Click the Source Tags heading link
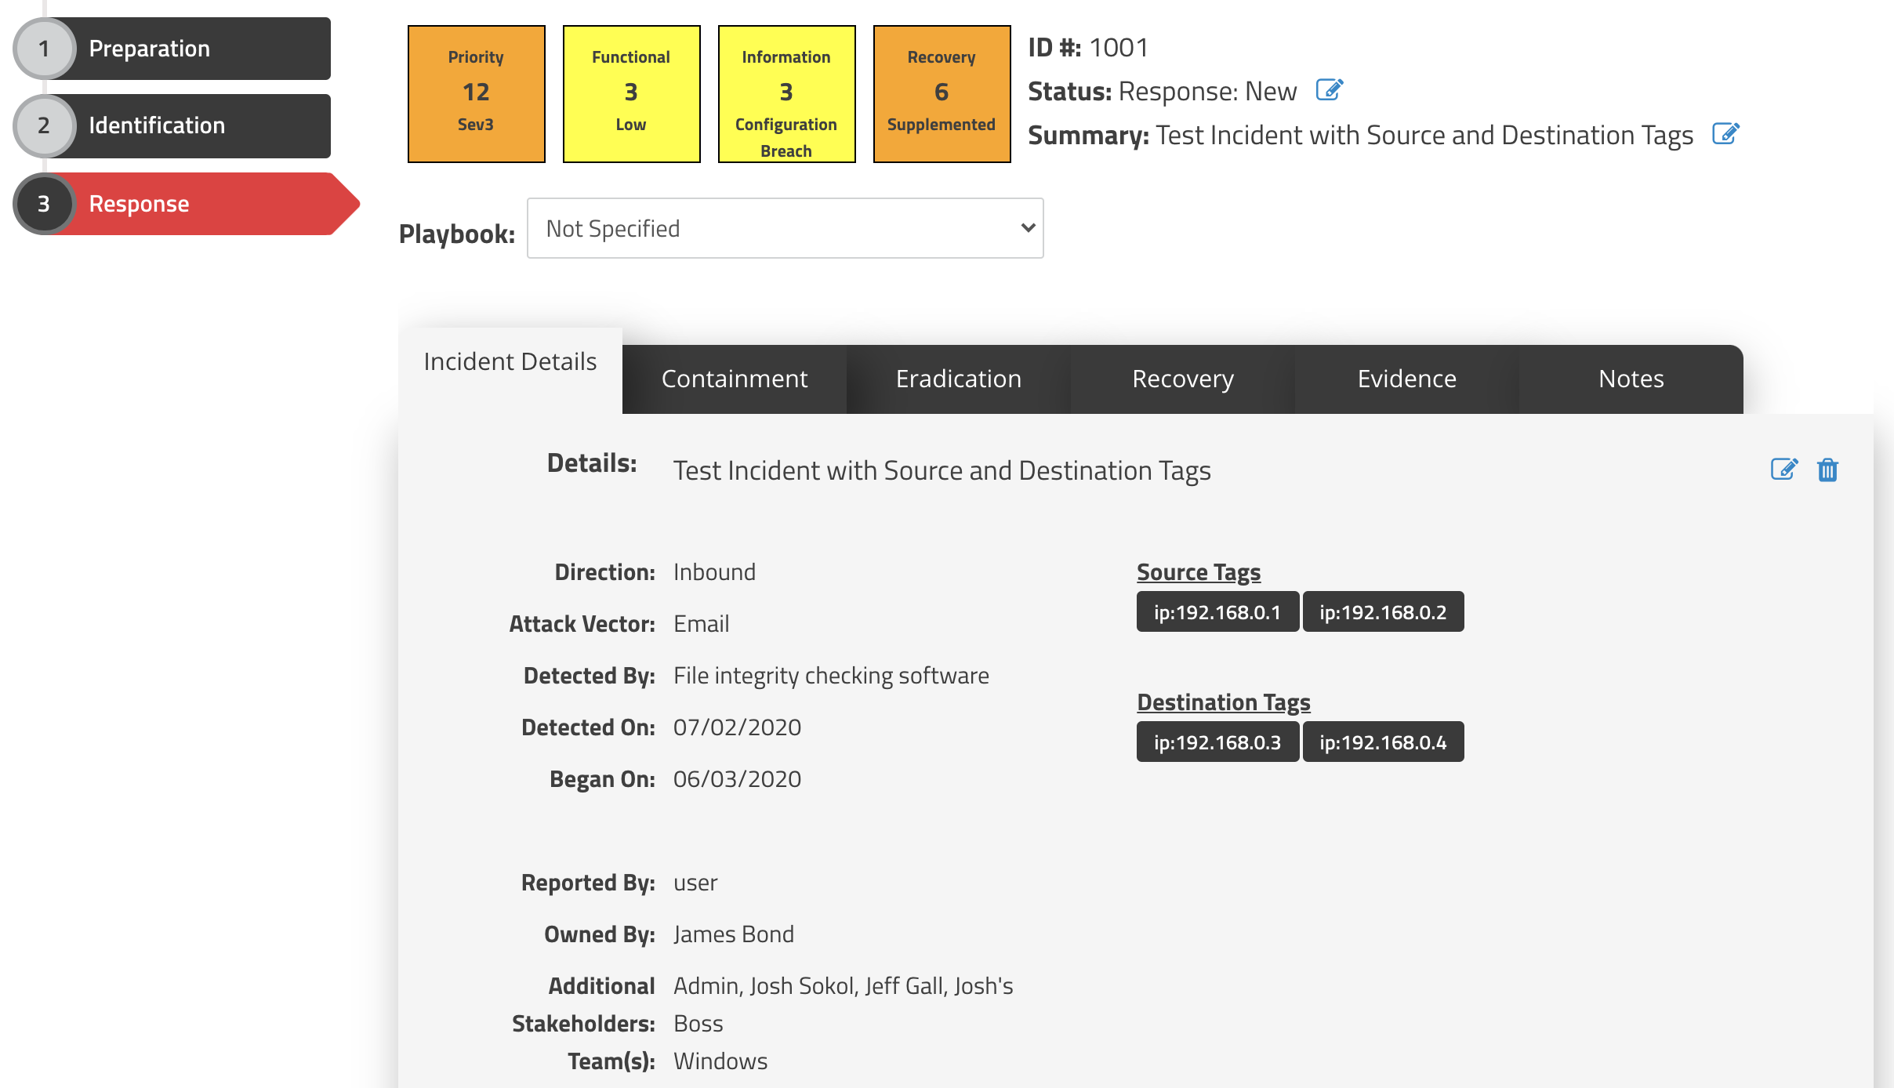 [x=1198, y=572]
